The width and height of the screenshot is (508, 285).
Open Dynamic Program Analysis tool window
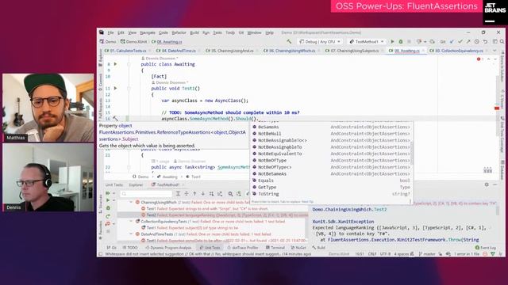pyautogui.click(x=168, y=248)
